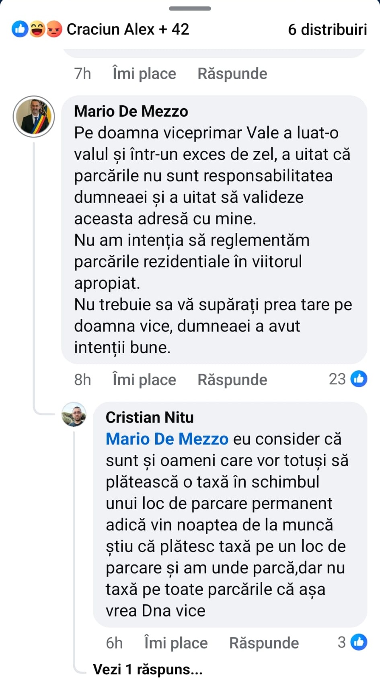Open the blue Mario De Mezzo mention
This screenshot has height=684, width=380.
(x=167, y=439)
